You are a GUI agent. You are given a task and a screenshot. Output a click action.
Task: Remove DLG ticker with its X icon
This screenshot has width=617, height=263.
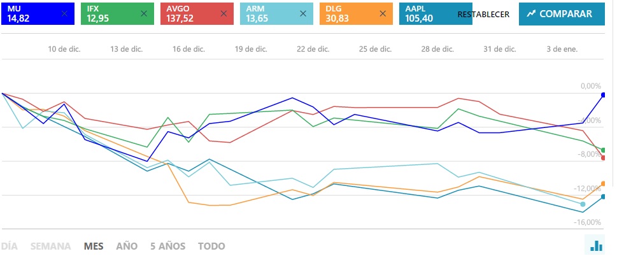383,14
